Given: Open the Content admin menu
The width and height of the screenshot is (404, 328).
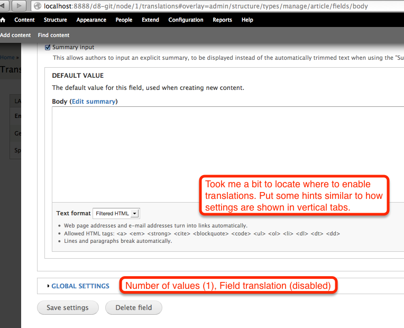Looking at the screenshot, I should click(x=24, y=20).
